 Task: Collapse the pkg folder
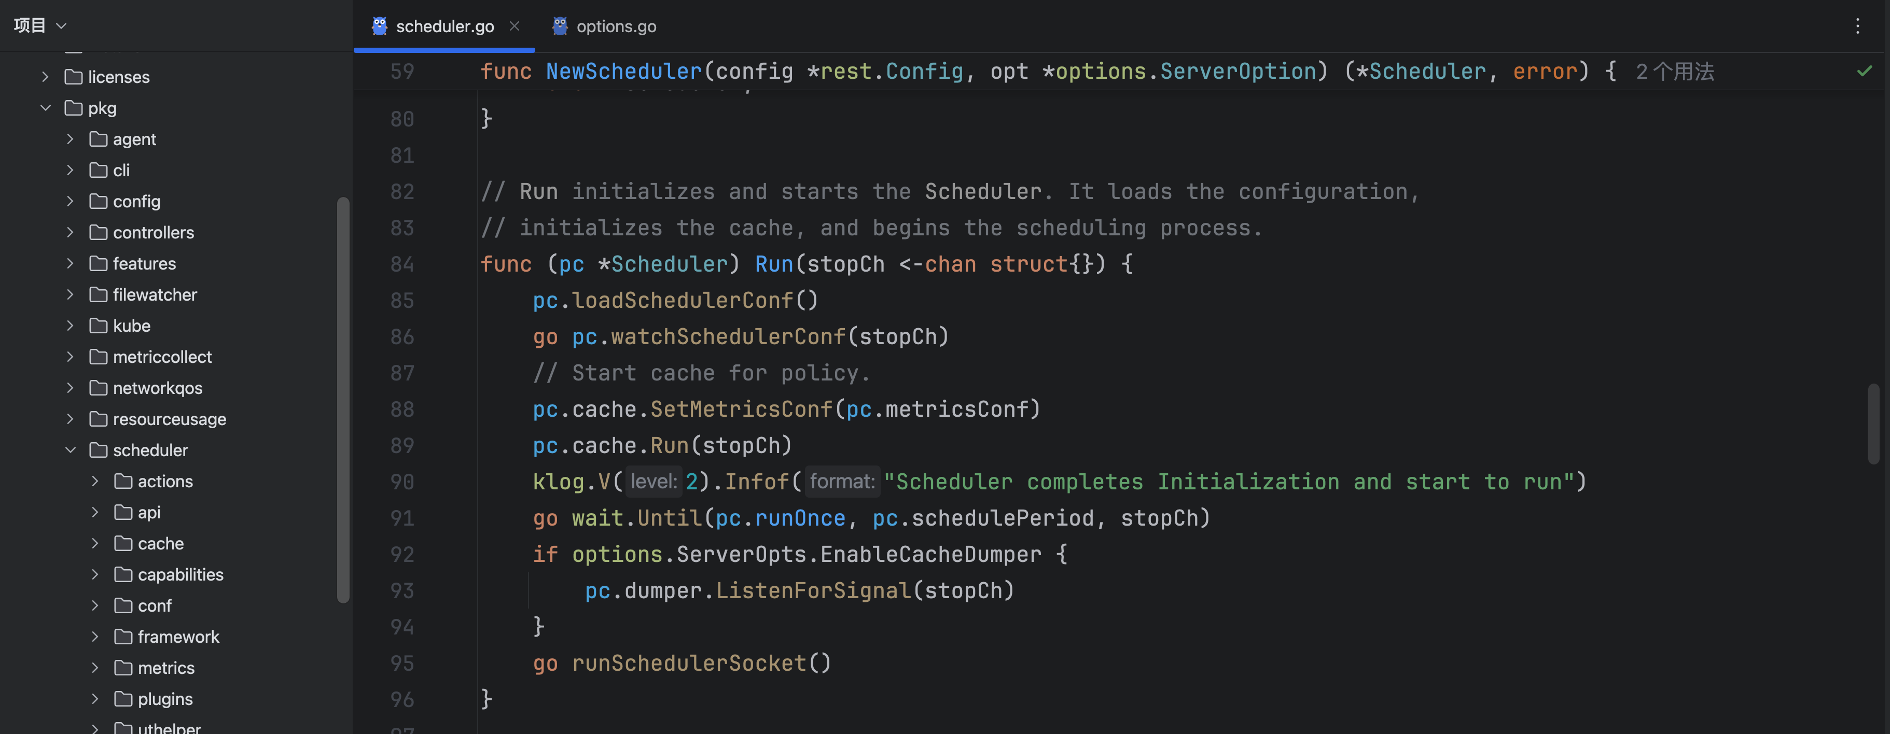46,108
